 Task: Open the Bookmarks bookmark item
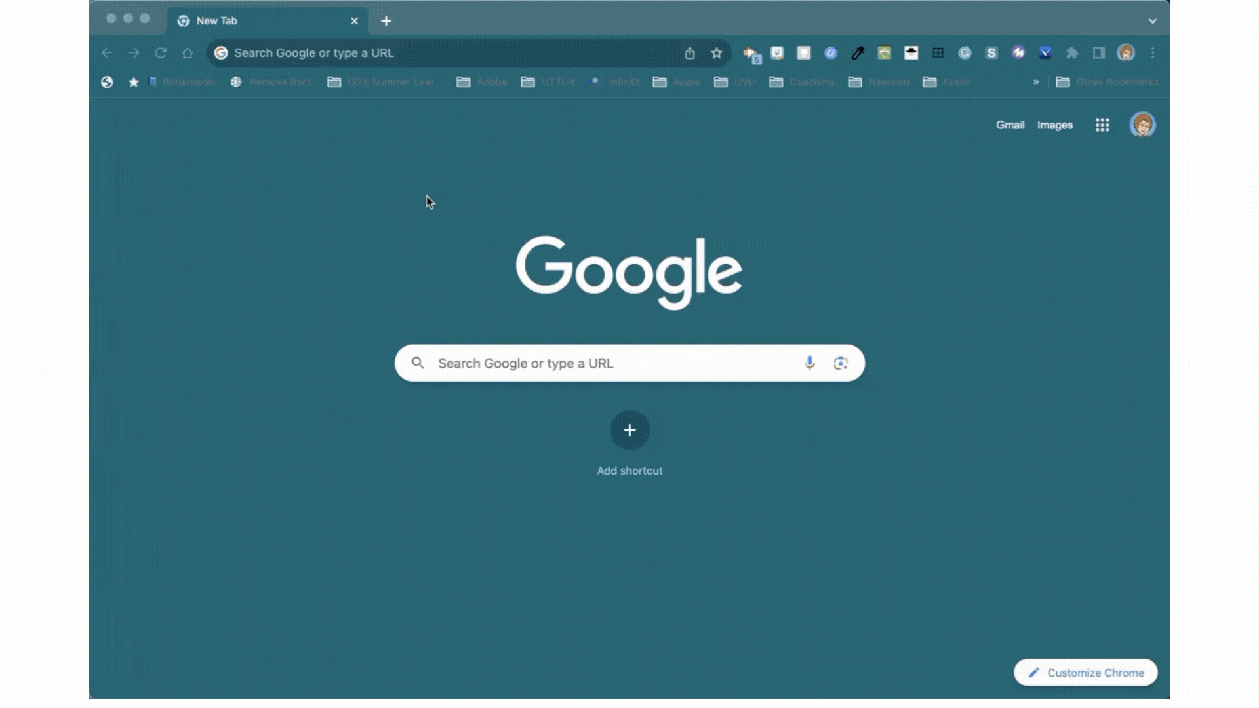182,82
